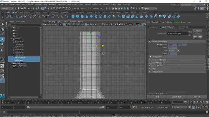Create a NURBS plane from the shelf
This screenshot has height=117, width=209.
91,16
